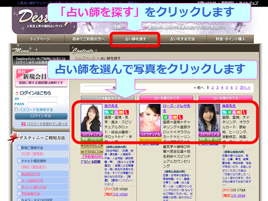The height and width of the screenshot is (201, 268).
Task: Open the 料金・ポイント購入 navigation tab
Action: point(230,39)
